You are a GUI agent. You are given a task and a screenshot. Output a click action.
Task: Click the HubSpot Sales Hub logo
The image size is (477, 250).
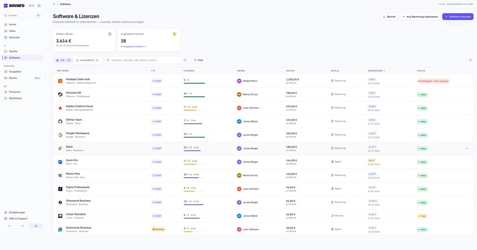pyautogui.click(x=60, y=81)
